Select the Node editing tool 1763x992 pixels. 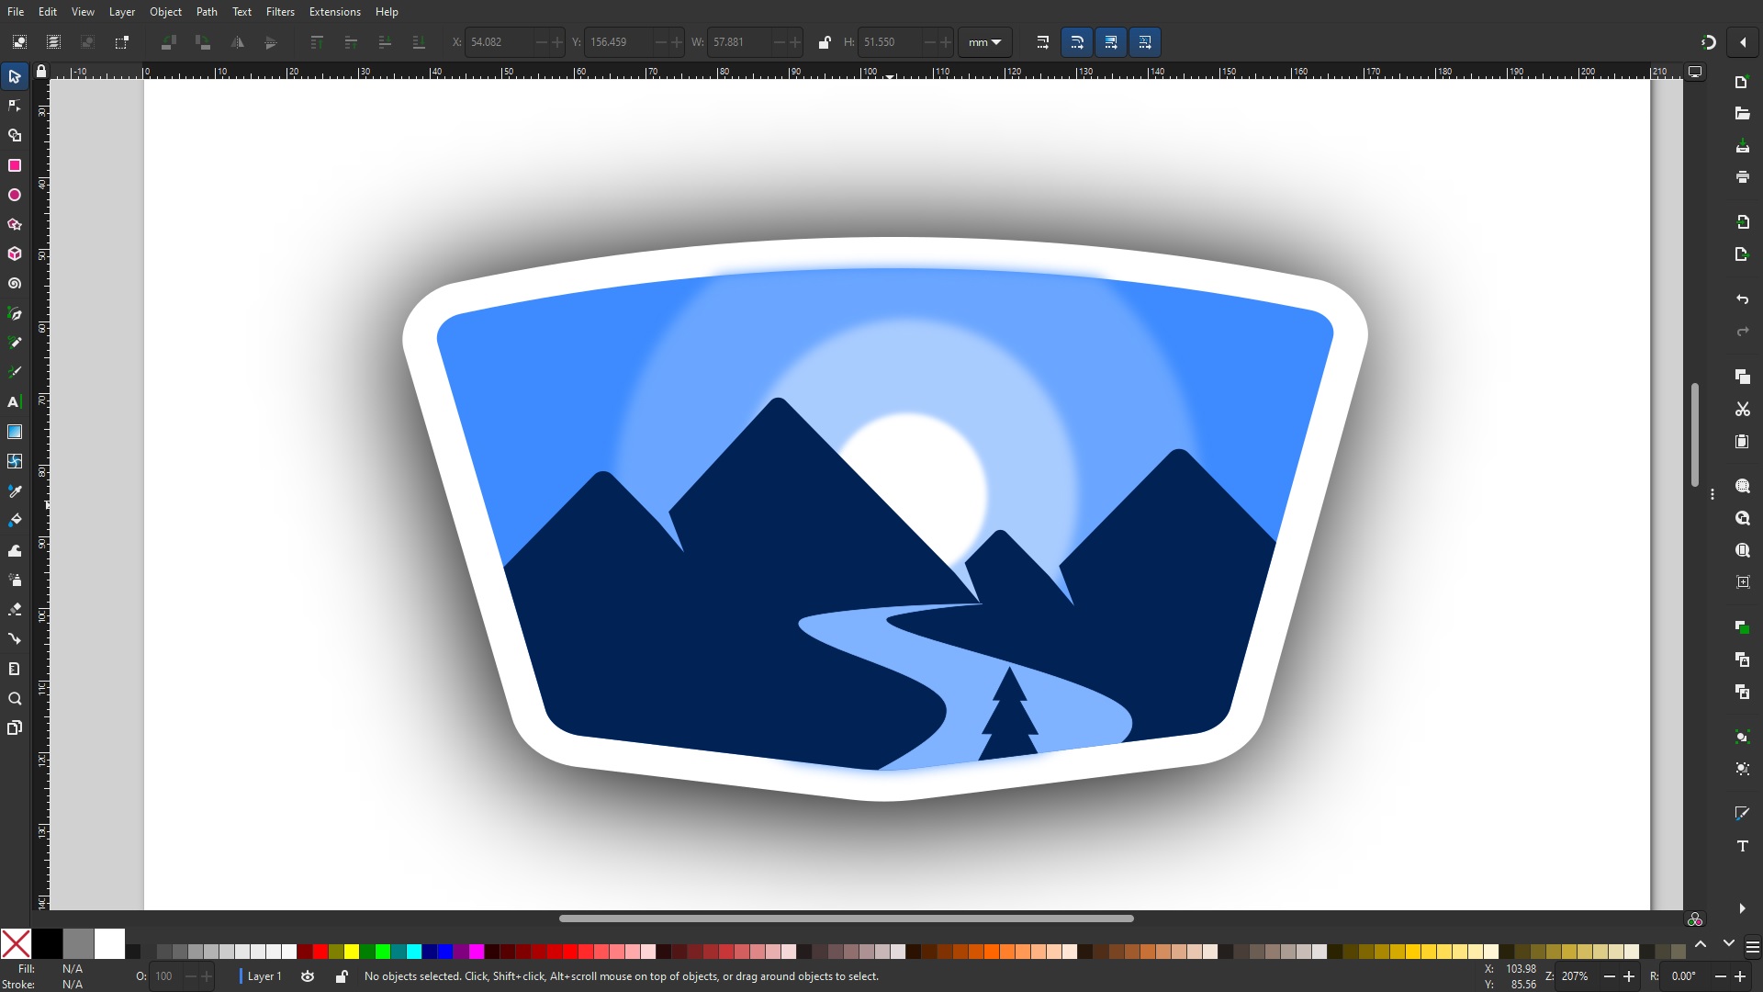[15, 106]
